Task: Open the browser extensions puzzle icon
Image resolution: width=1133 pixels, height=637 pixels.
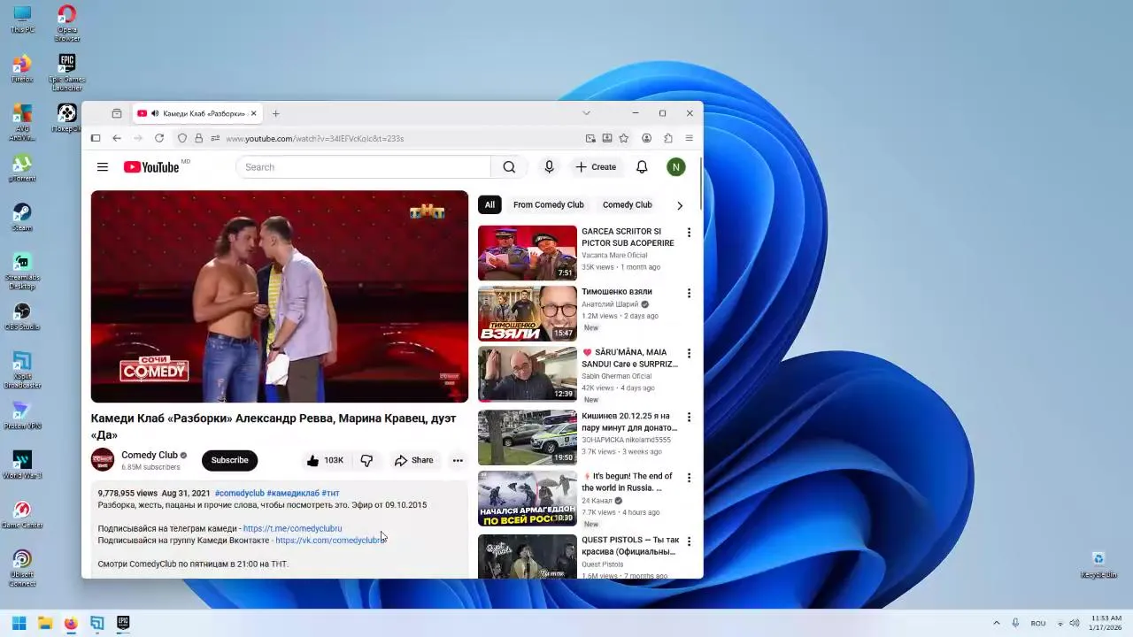Action: 668,138
